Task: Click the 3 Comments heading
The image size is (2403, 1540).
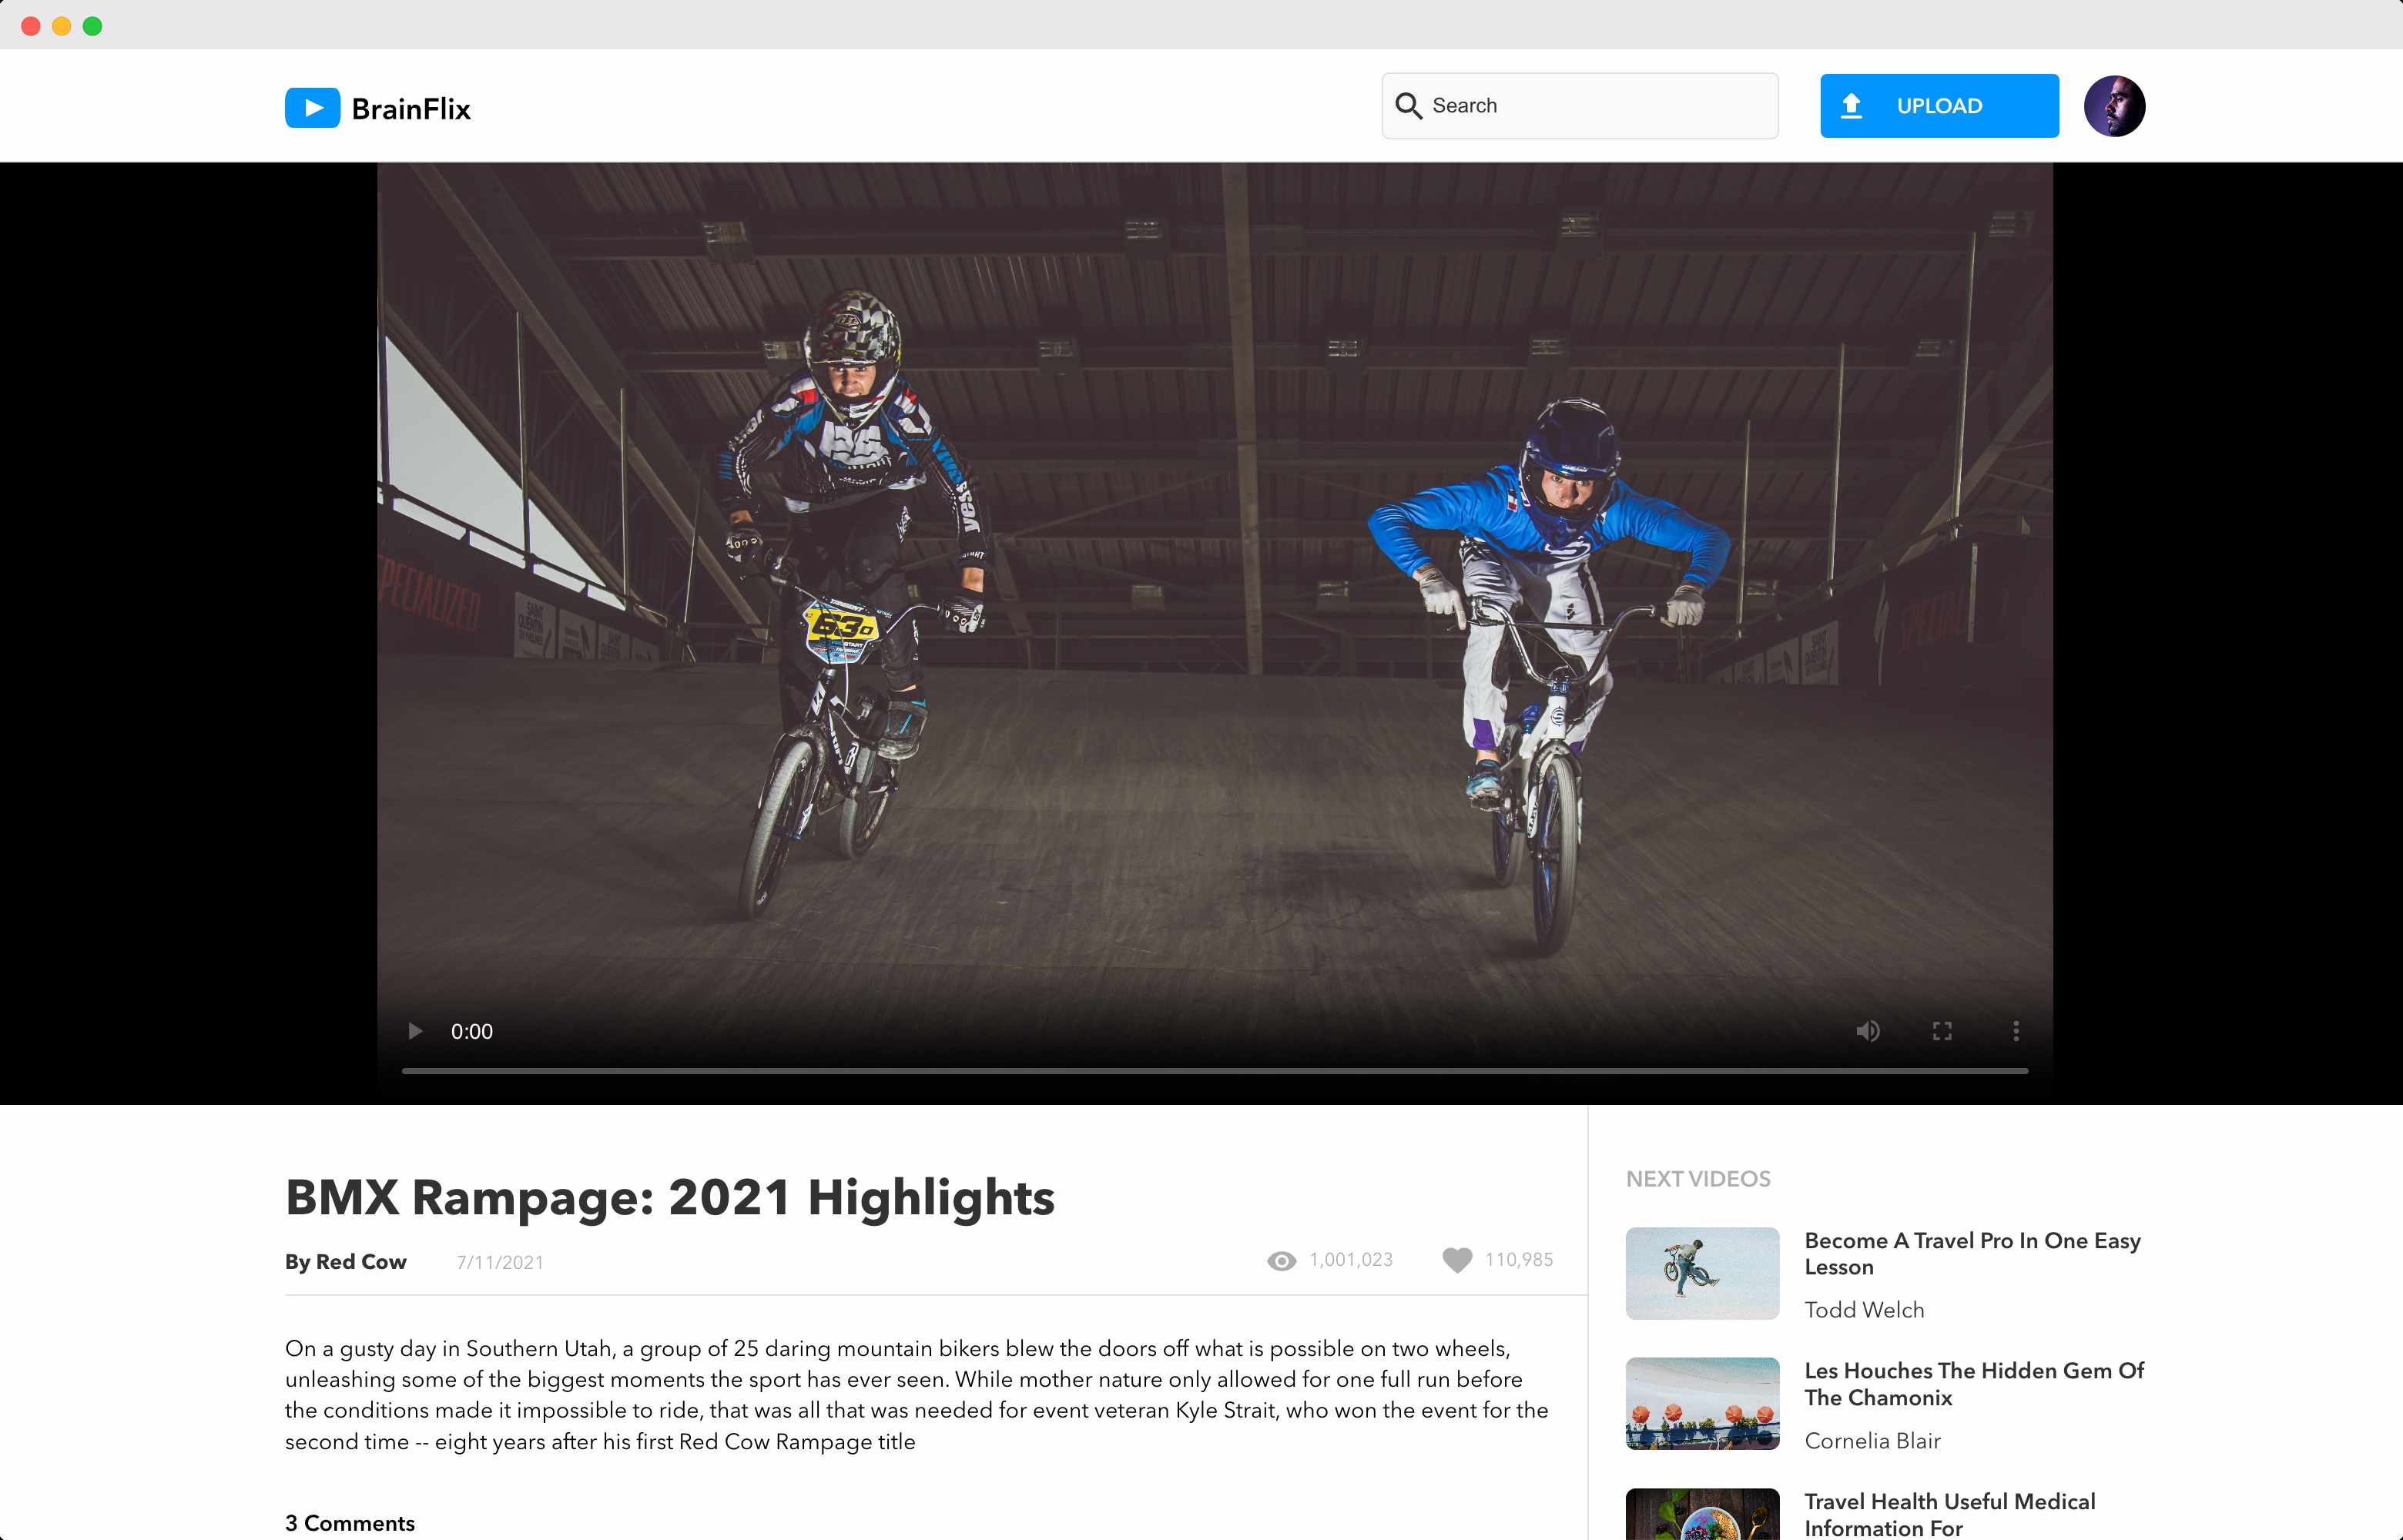Action: click(x=350, y=1523)
